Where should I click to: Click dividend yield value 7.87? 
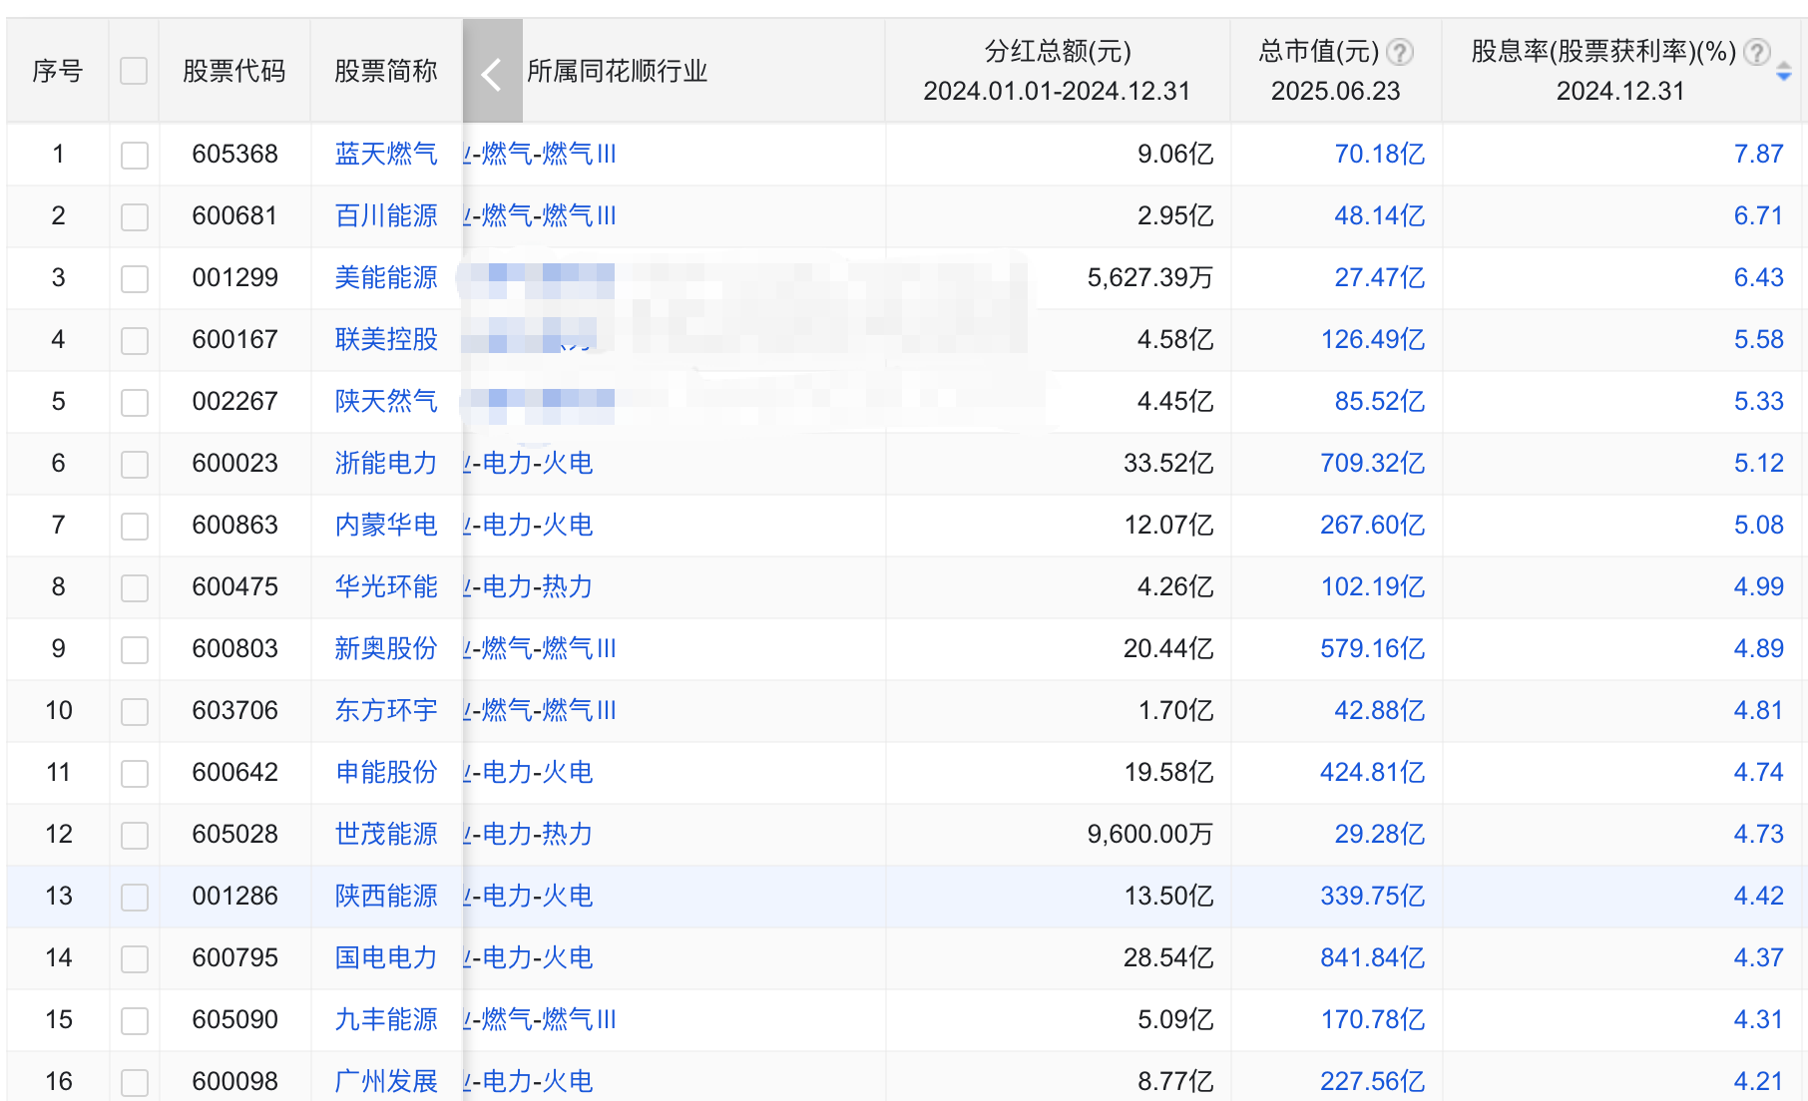(x=1758, y=154)
